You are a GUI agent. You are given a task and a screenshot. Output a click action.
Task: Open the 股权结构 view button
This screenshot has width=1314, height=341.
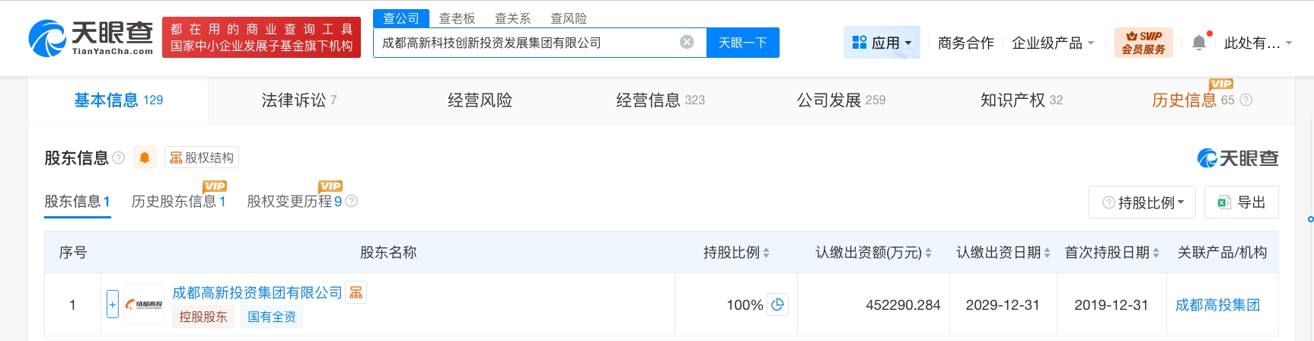[202, 158]
